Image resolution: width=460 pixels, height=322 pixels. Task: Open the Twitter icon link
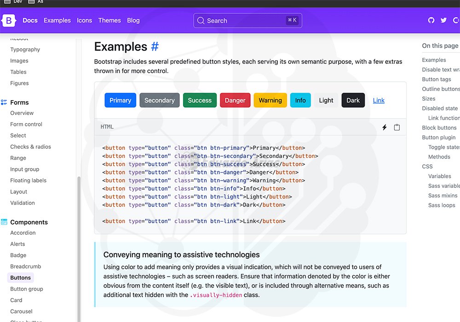click(443, 21)
